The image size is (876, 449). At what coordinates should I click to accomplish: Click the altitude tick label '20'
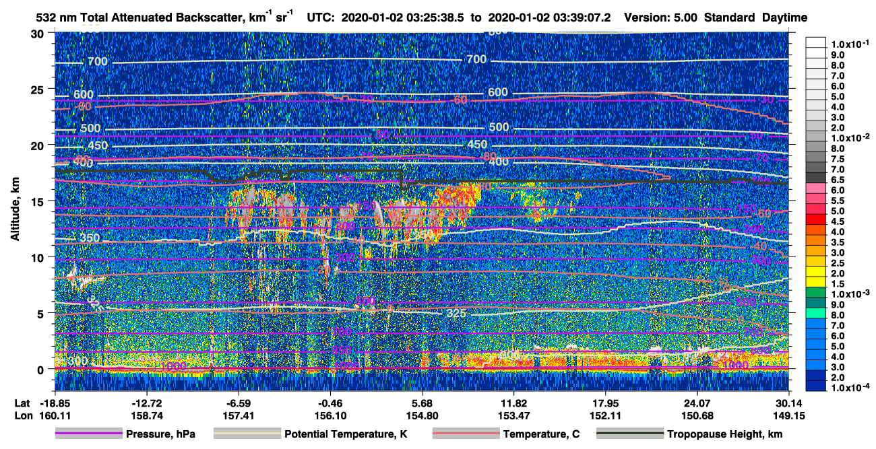(x=39, y=145)
